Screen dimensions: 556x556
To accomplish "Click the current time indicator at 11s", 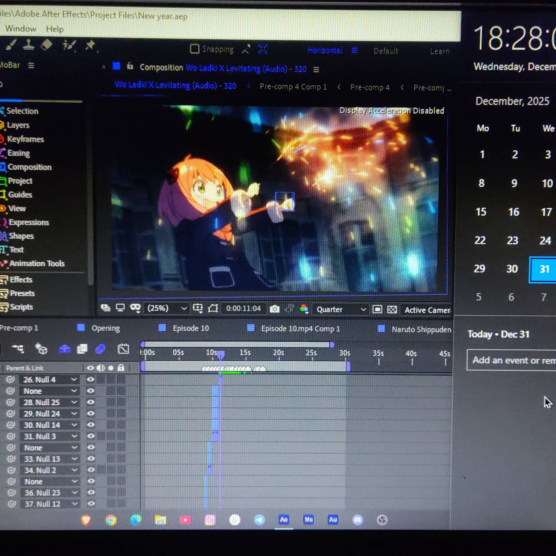I will [x=221, y=355].
